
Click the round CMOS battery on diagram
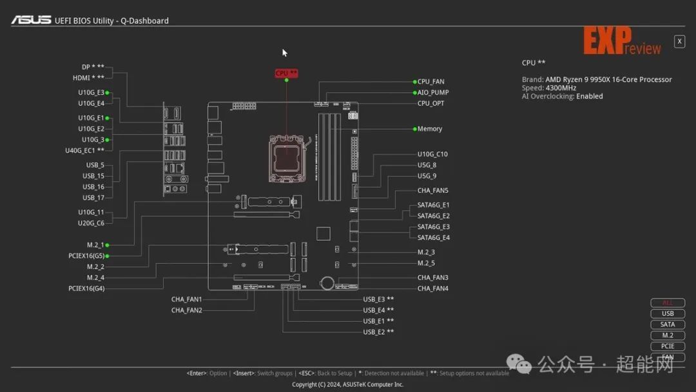327,283
